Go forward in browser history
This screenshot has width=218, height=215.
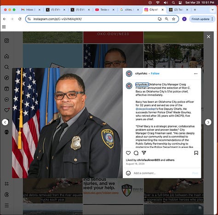tap(12, 19)
